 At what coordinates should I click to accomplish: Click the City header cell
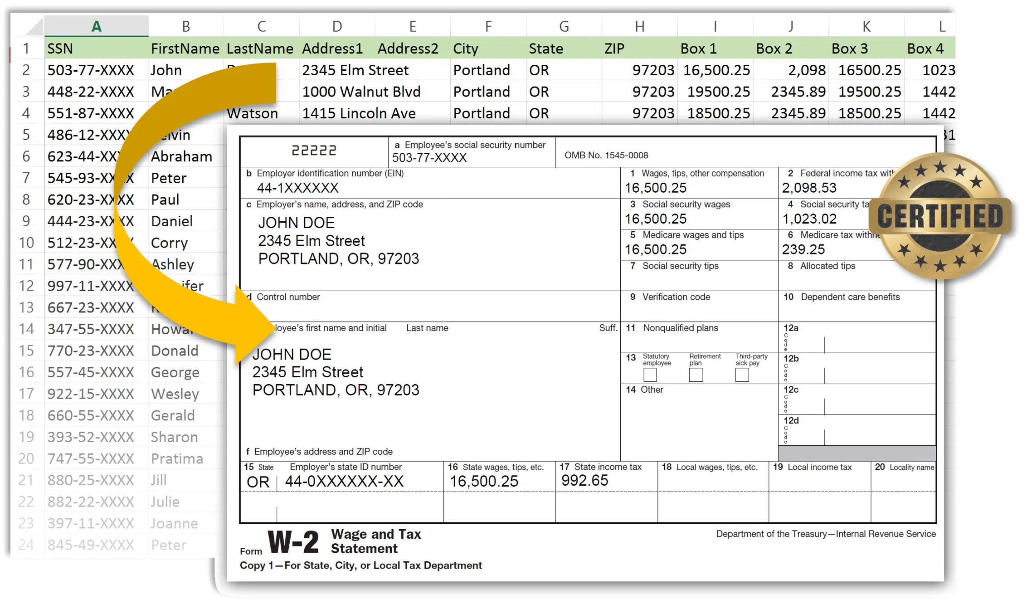(x=488, y=48)
